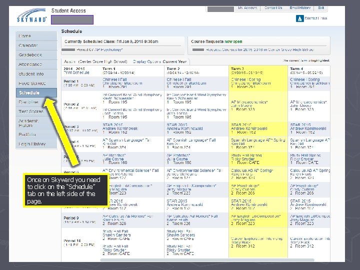Open Academic History menu item
360x270 pixels.
(36, 123)
